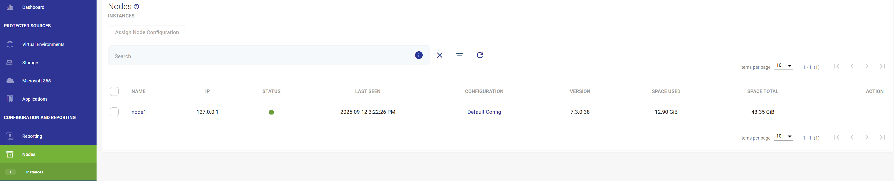Click the search info icon
Screen dimensions: 894x181
(x=419, y=55)
